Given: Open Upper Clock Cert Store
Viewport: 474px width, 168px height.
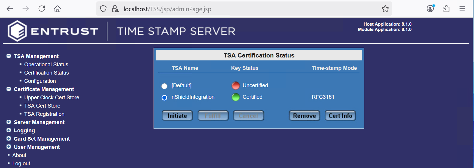Looking at the screenshot, I should click(x=52, y=98).
